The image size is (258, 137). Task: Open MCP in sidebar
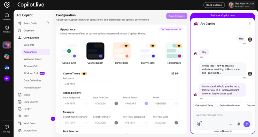[26, 116]
